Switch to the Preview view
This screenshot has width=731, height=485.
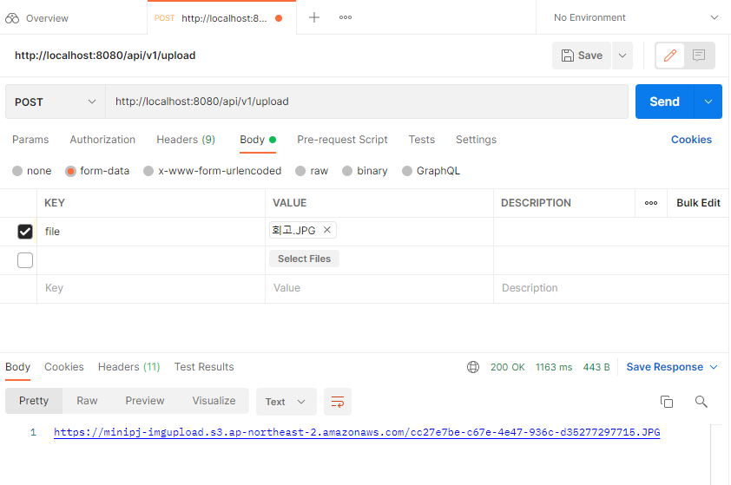[144, 401]
